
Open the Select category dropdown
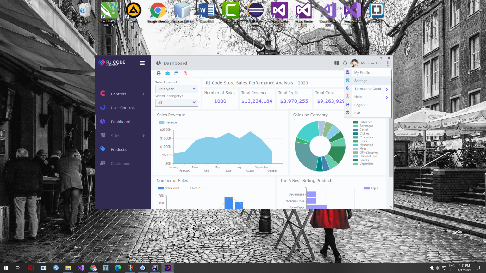click(176, 102)
